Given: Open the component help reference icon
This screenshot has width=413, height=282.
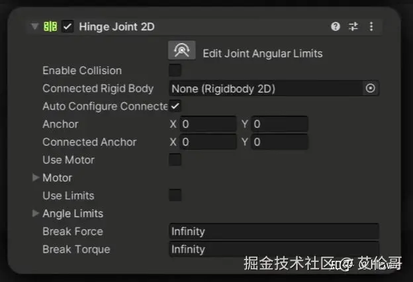Looking at the screenshot, I should tap(336, 26).
